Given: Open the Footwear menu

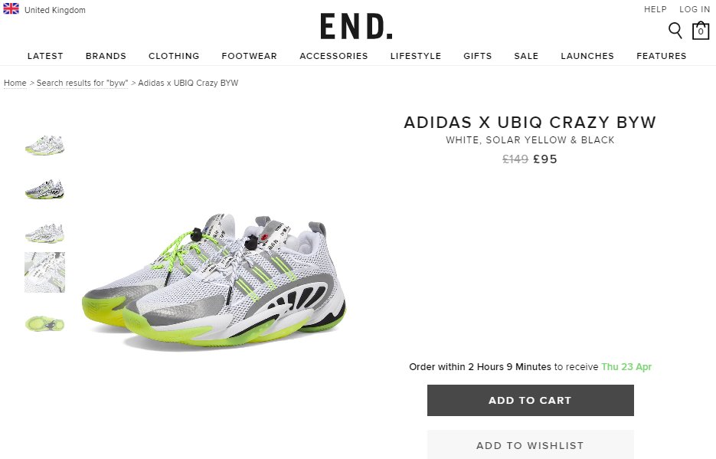Looking at the screenshot, I should pyautogui.click(x=250, y=56).
